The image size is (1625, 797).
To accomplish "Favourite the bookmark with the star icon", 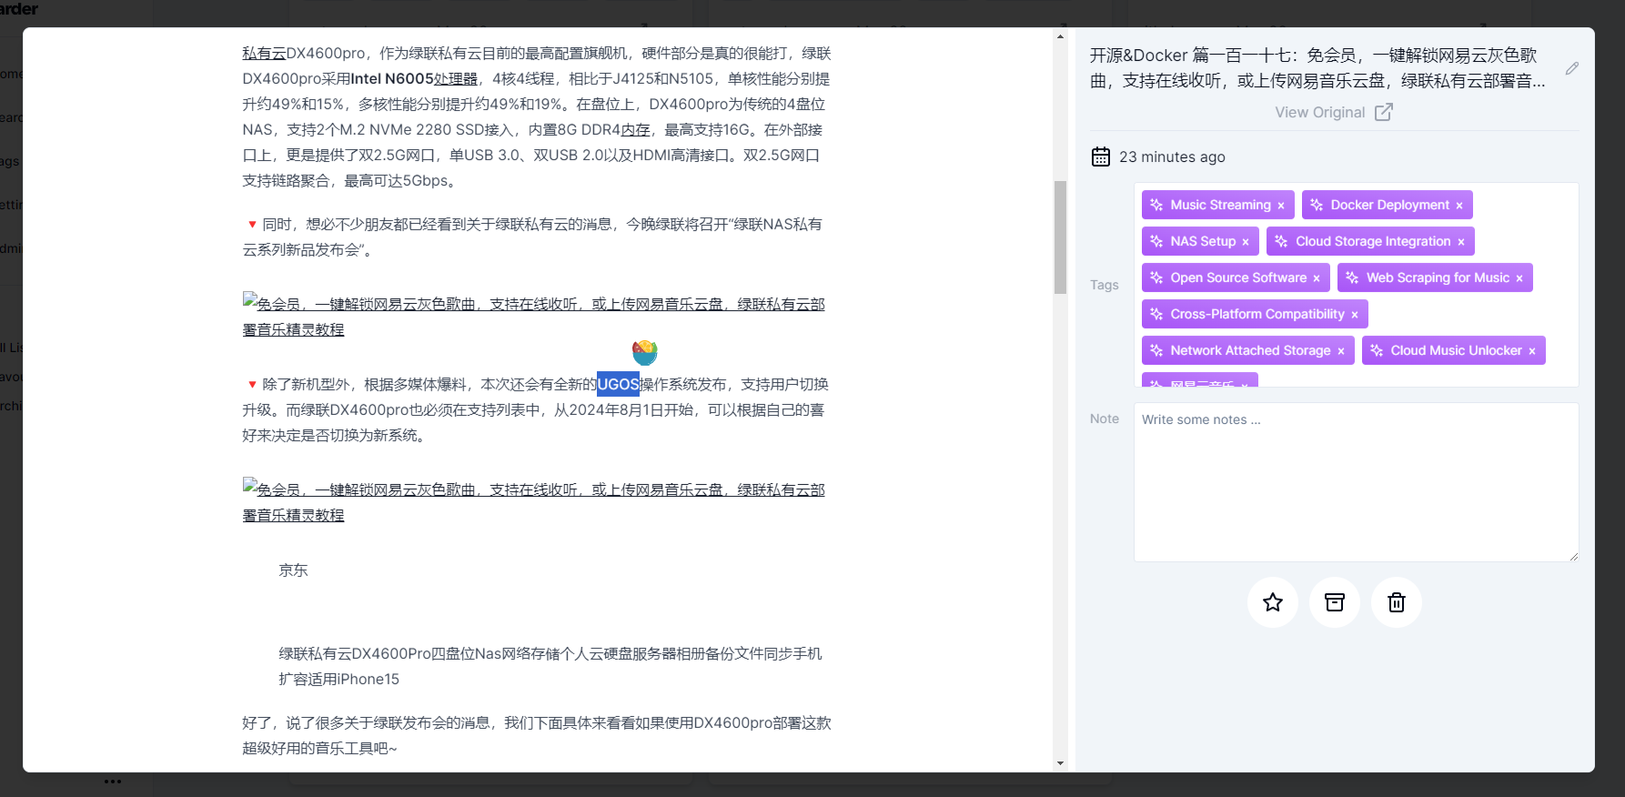I will [x=1272, y=602].
